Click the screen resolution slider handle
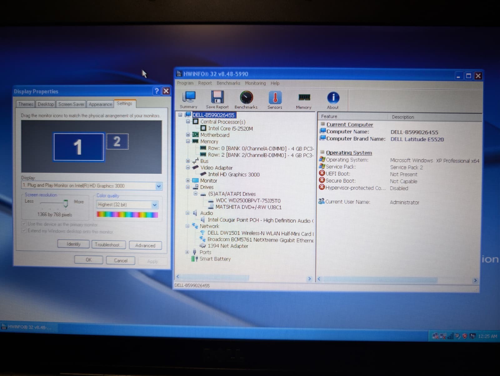Image resolution: width=500 pixels, height=376 pixels. click(66, 204)
